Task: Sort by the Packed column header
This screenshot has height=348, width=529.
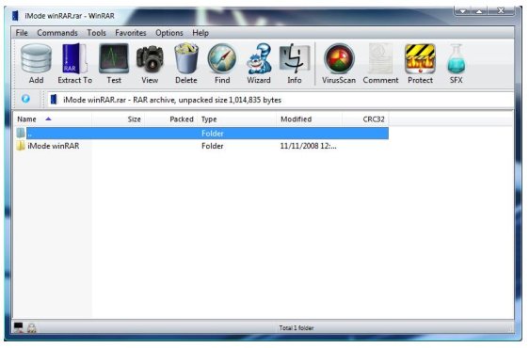Action: click(171, 119)
